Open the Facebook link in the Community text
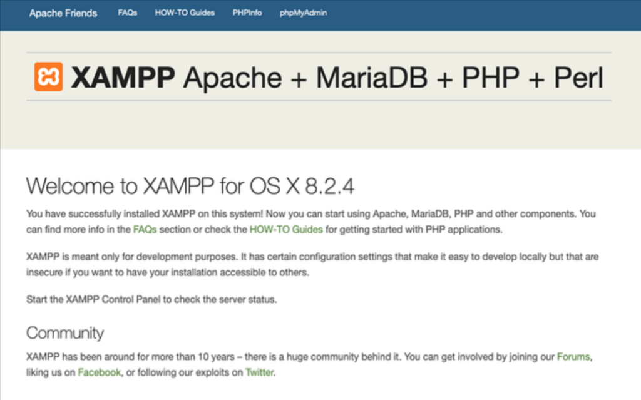Image resolution: width=641 pixels, height=400 pixels. click(99, 372)
